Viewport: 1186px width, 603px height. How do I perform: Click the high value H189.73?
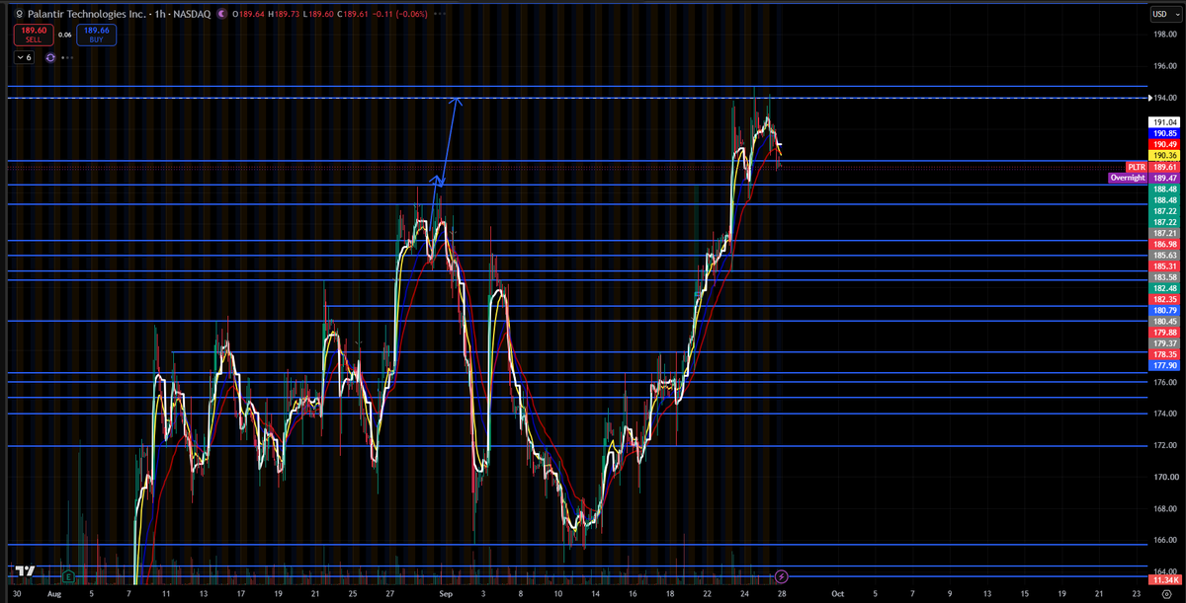coord(284,13)
